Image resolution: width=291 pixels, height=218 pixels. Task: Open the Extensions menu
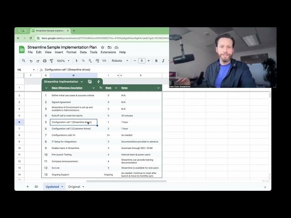108,52
